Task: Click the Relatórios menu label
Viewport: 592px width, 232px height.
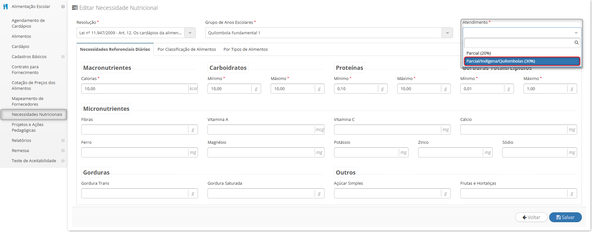Action: pos(21,140)
